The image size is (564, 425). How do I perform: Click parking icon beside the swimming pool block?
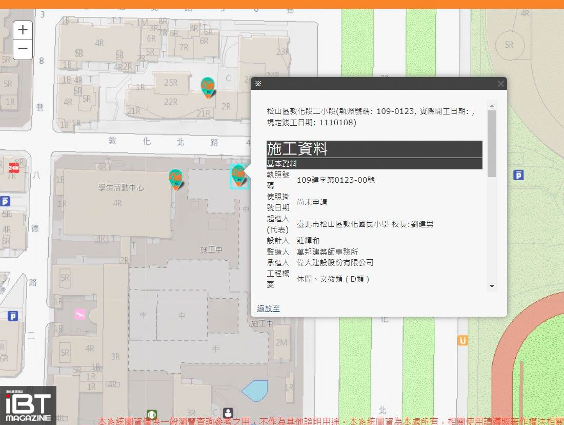[x=13, y=316]
